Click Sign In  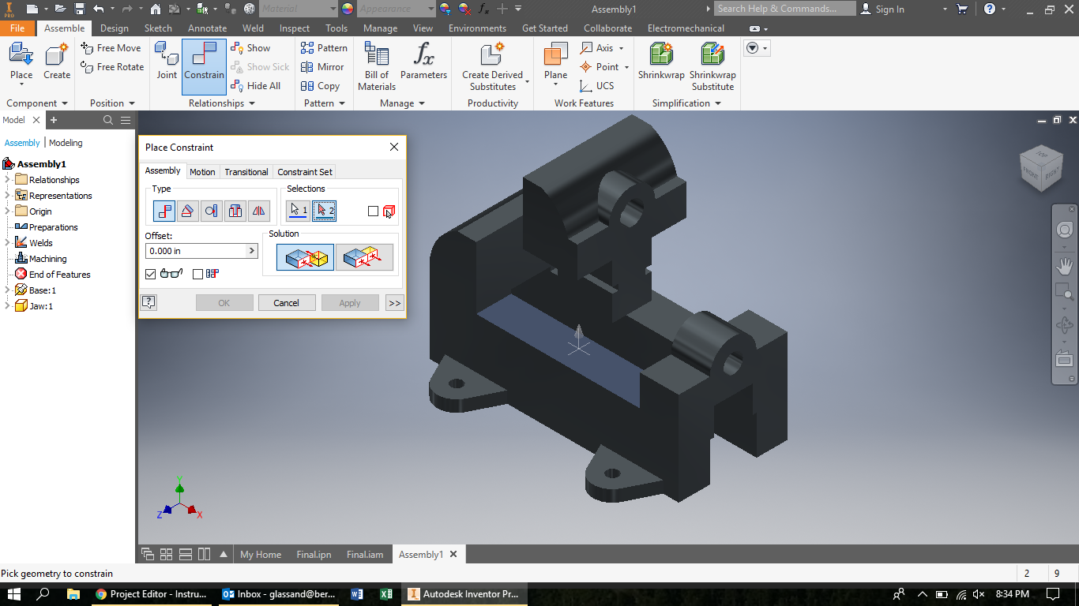click(882, 9)
